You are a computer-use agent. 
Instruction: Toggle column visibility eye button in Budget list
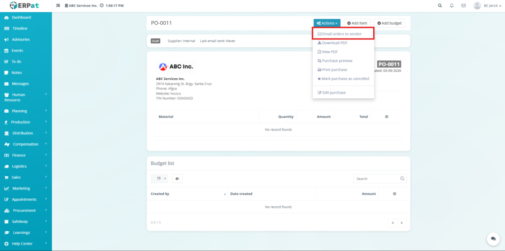point(177,179)
